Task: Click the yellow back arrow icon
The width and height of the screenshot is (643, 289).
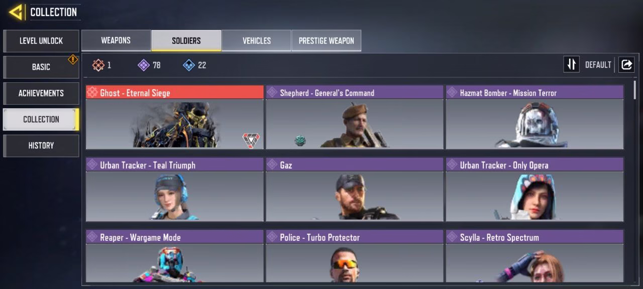Action: pyautogui.click(x=16, y=12)
